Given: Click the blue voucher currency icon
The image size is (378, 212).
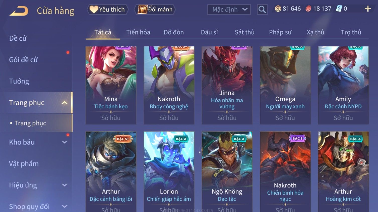Looking at the screenshot, I should [x=339, y=9].
